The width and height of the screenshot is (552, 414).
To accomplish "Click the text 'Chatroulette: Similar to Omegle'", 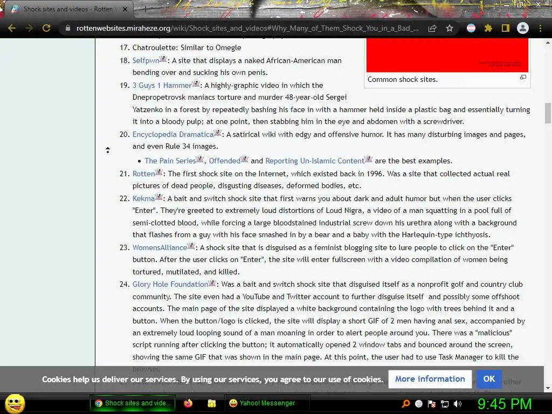I will click(187, 47).
